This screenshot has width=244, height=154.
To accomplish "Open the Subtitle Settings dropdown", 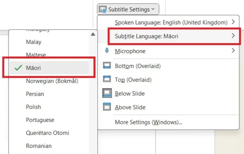I will coord(128,9).
